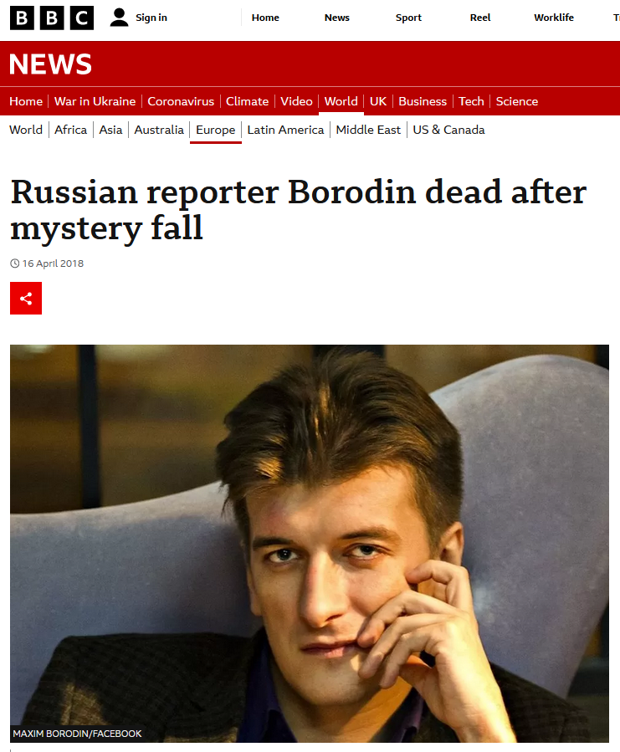Click the BBC logo blocks
The image size is (620, 752).
point(52,18)
